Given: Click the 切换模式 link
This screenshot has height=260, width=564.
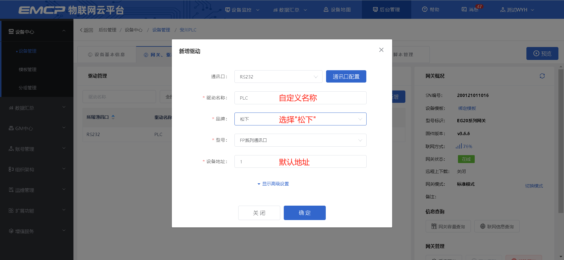Looking at the screenshot, I should [x=534, y=186].
